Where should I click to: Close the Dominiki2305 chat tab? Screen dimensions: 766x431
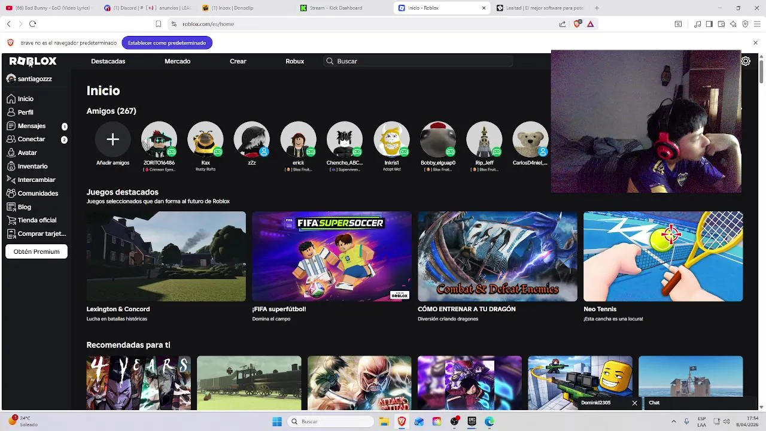pos(634,403)
